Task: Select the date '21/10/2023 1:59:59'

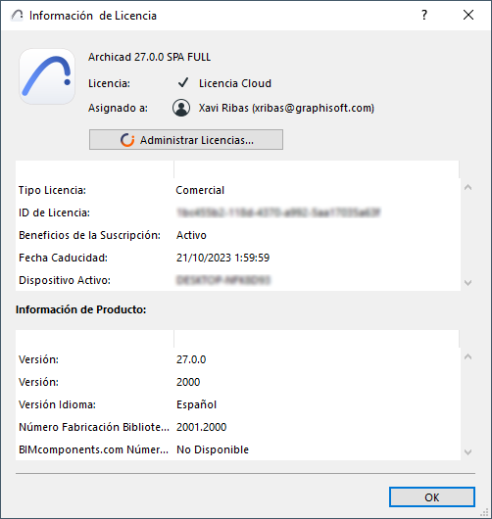Action: pyautogui.click(x=223, y=258)
